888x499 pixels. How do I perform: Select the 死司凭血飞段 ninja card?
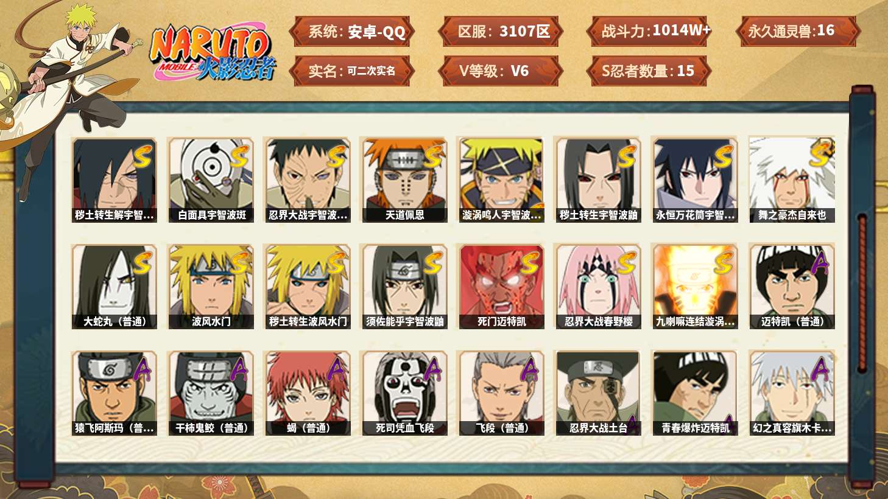404,393
